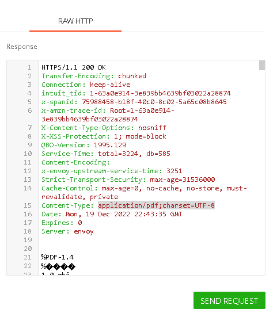277x317 pixels.
Task: Place cursor on HTTPS/1.1 200 OK status line
Action: click(74, 67)
